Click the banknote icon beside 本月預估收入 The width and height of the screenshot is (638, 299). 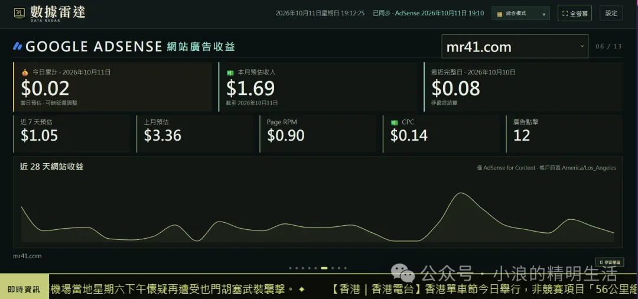230,73
